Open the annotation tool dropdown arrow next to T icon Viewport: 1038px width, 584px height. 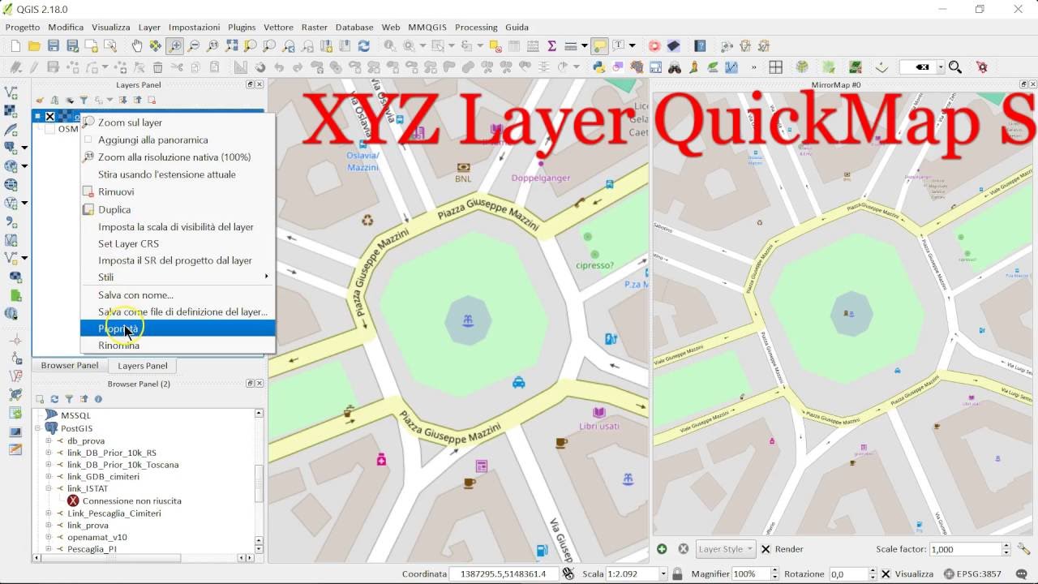[x=632, y=46]
